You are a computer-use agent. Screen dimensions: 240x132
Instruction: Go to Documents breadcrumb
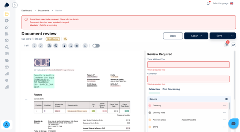[x=44, y=10]
